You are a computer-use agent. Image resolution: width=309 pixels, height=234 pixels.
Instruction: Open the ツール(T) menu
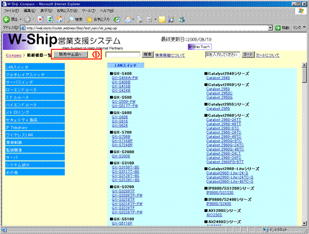(x=89, y=11)
